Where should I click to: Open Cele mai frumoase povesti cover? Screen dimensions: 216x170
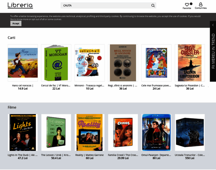pyautogui.click(x=156, y=63)
